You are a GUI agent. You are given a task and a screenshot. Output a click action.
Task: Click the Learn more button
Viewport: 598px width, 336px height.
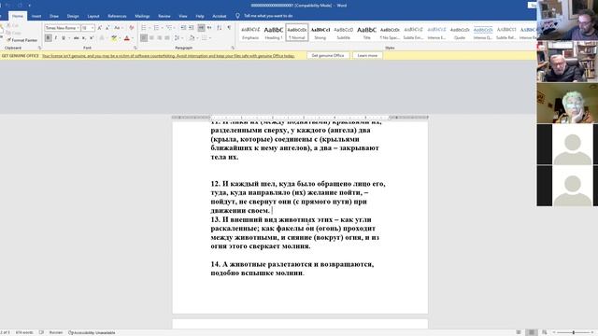pyautogui.click(x=367, y=56)
